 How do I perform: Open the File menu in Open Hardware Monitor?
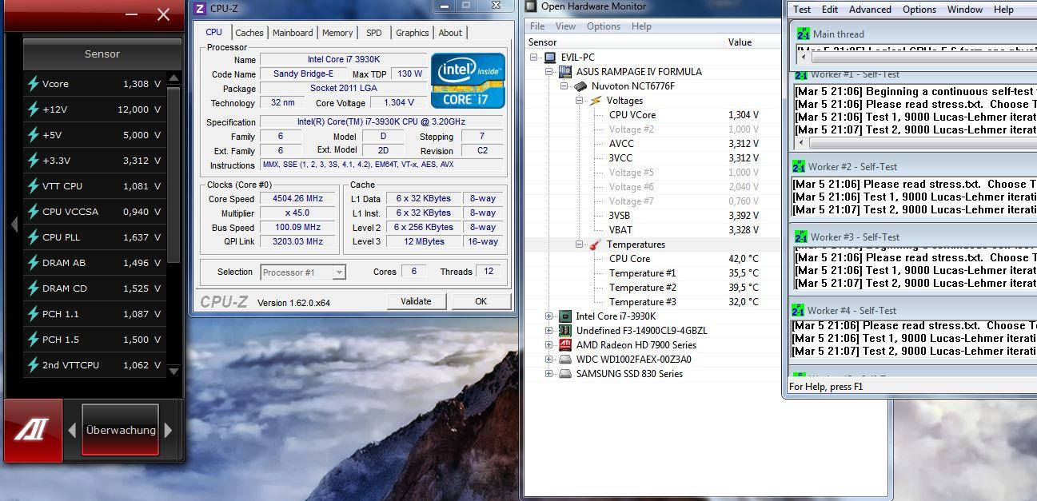pyautogui.click(x=537, y=26)
